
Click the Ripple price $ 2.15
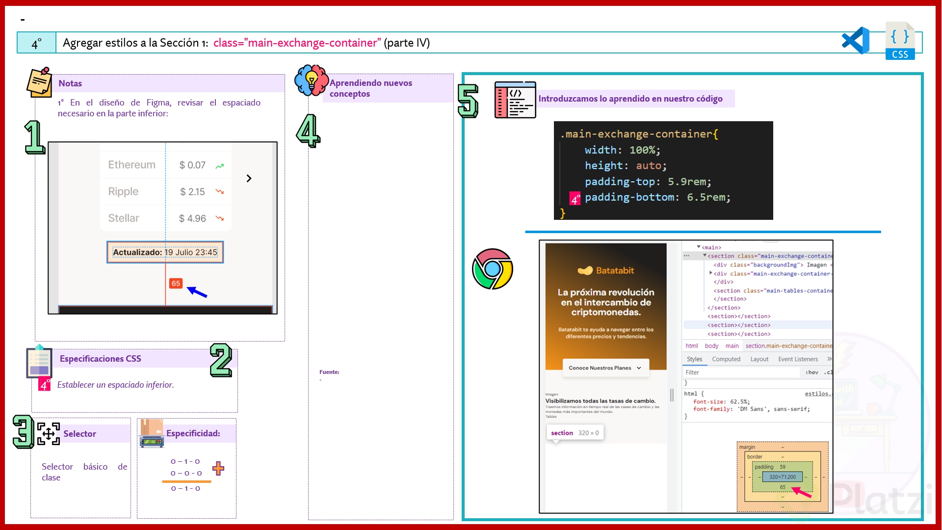(x=192, y=192)
